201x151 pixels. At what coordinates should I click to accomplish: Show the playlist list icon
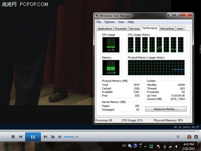click(178, 137)
